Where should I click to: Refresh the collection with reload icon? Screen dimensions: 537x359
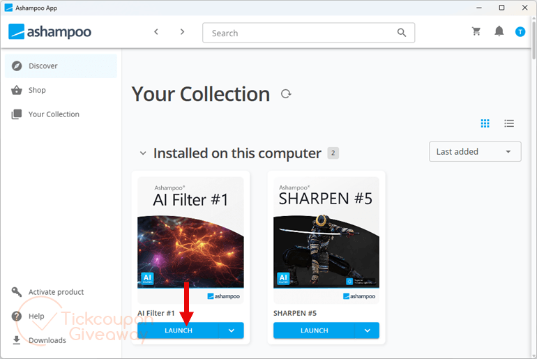point(286,94)
